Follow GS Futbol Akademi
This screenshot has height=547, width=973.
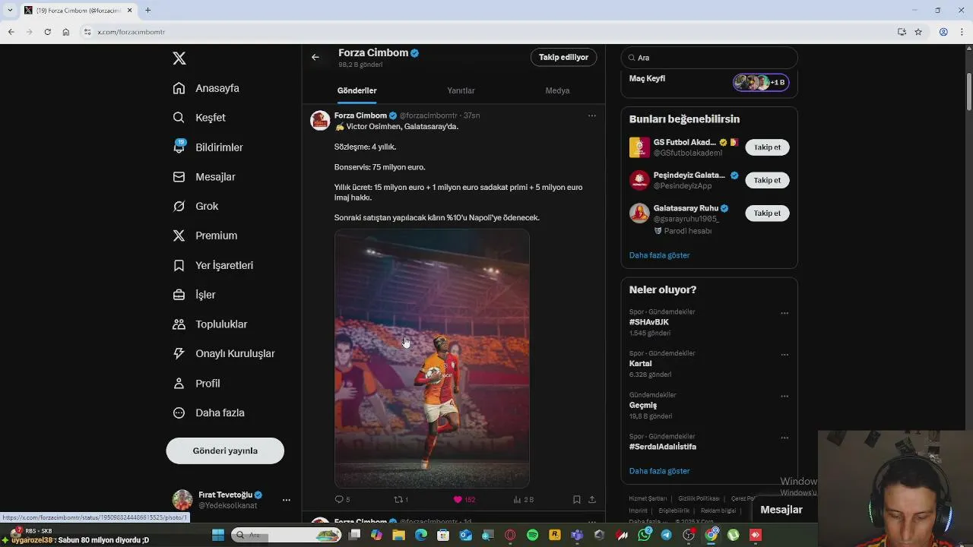(x=767, y=147)
